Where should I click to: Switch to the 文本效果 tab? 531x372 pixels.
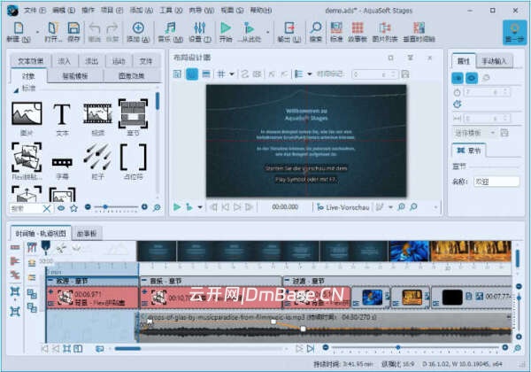coord(30,61)
